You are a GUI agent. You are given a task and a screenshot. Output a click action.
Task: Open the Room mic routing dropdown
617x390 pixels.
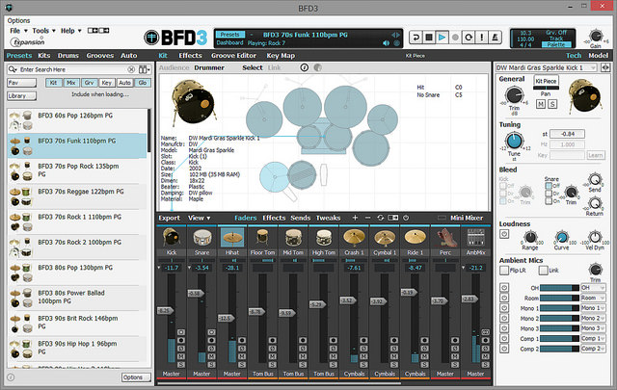pos(593,298)
